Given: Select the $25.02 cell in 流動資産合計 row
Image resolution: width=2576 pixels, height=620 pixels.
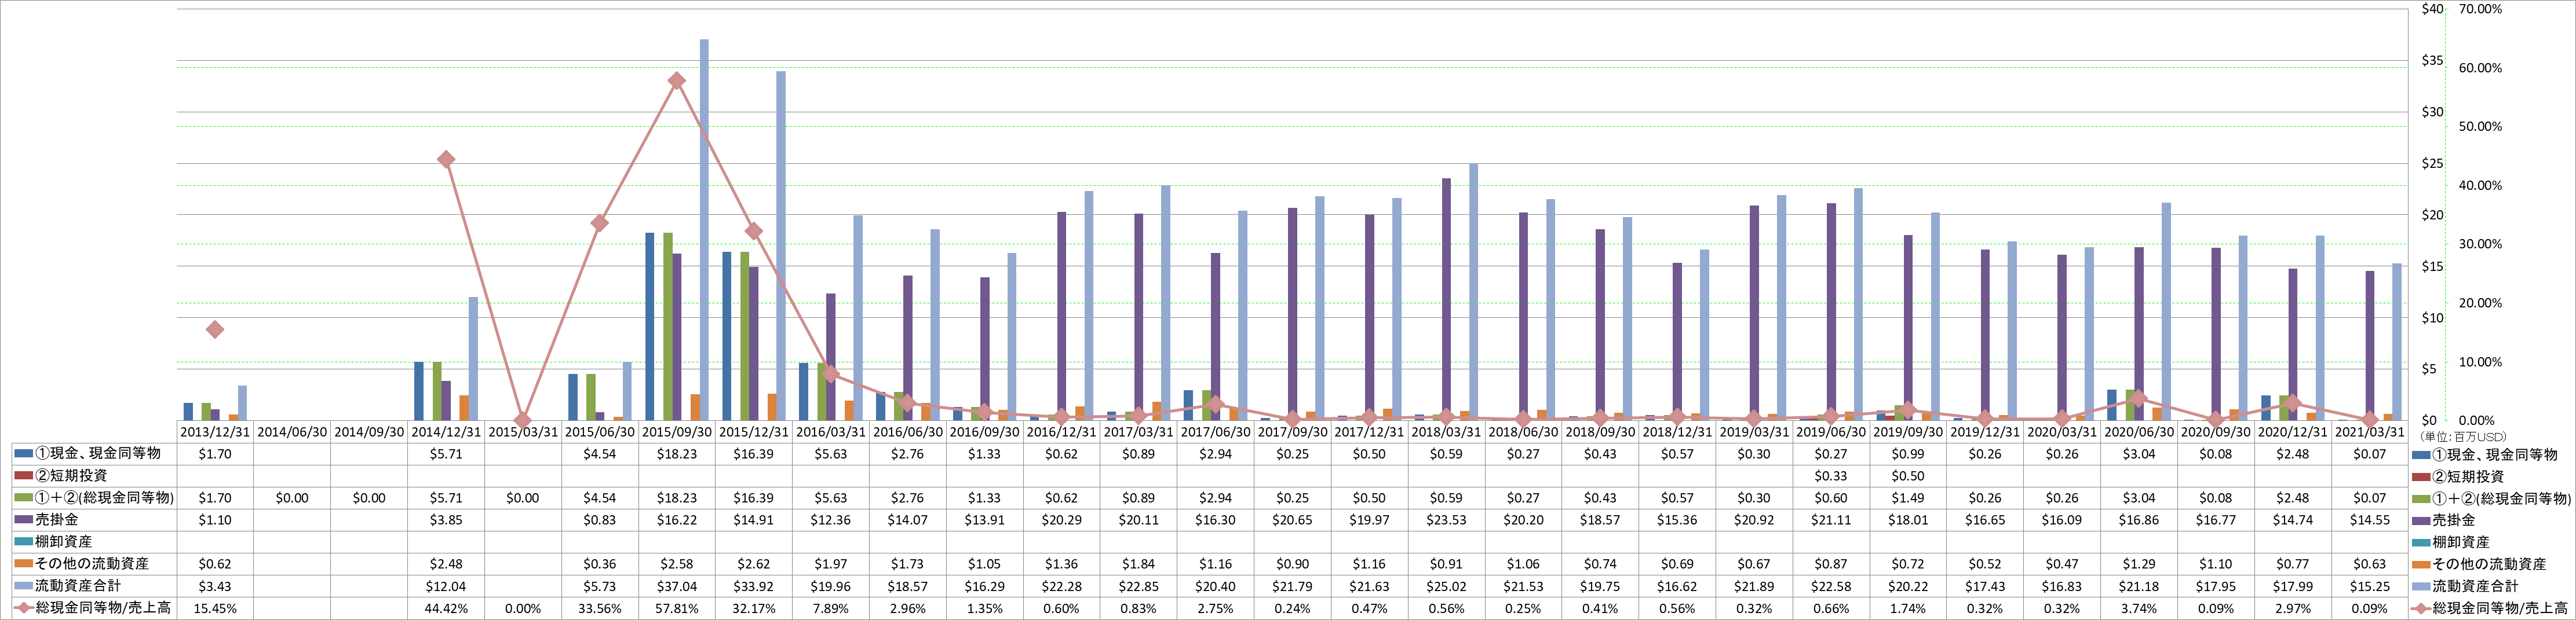Looking at the screenshot, I should click(1446, 586).
